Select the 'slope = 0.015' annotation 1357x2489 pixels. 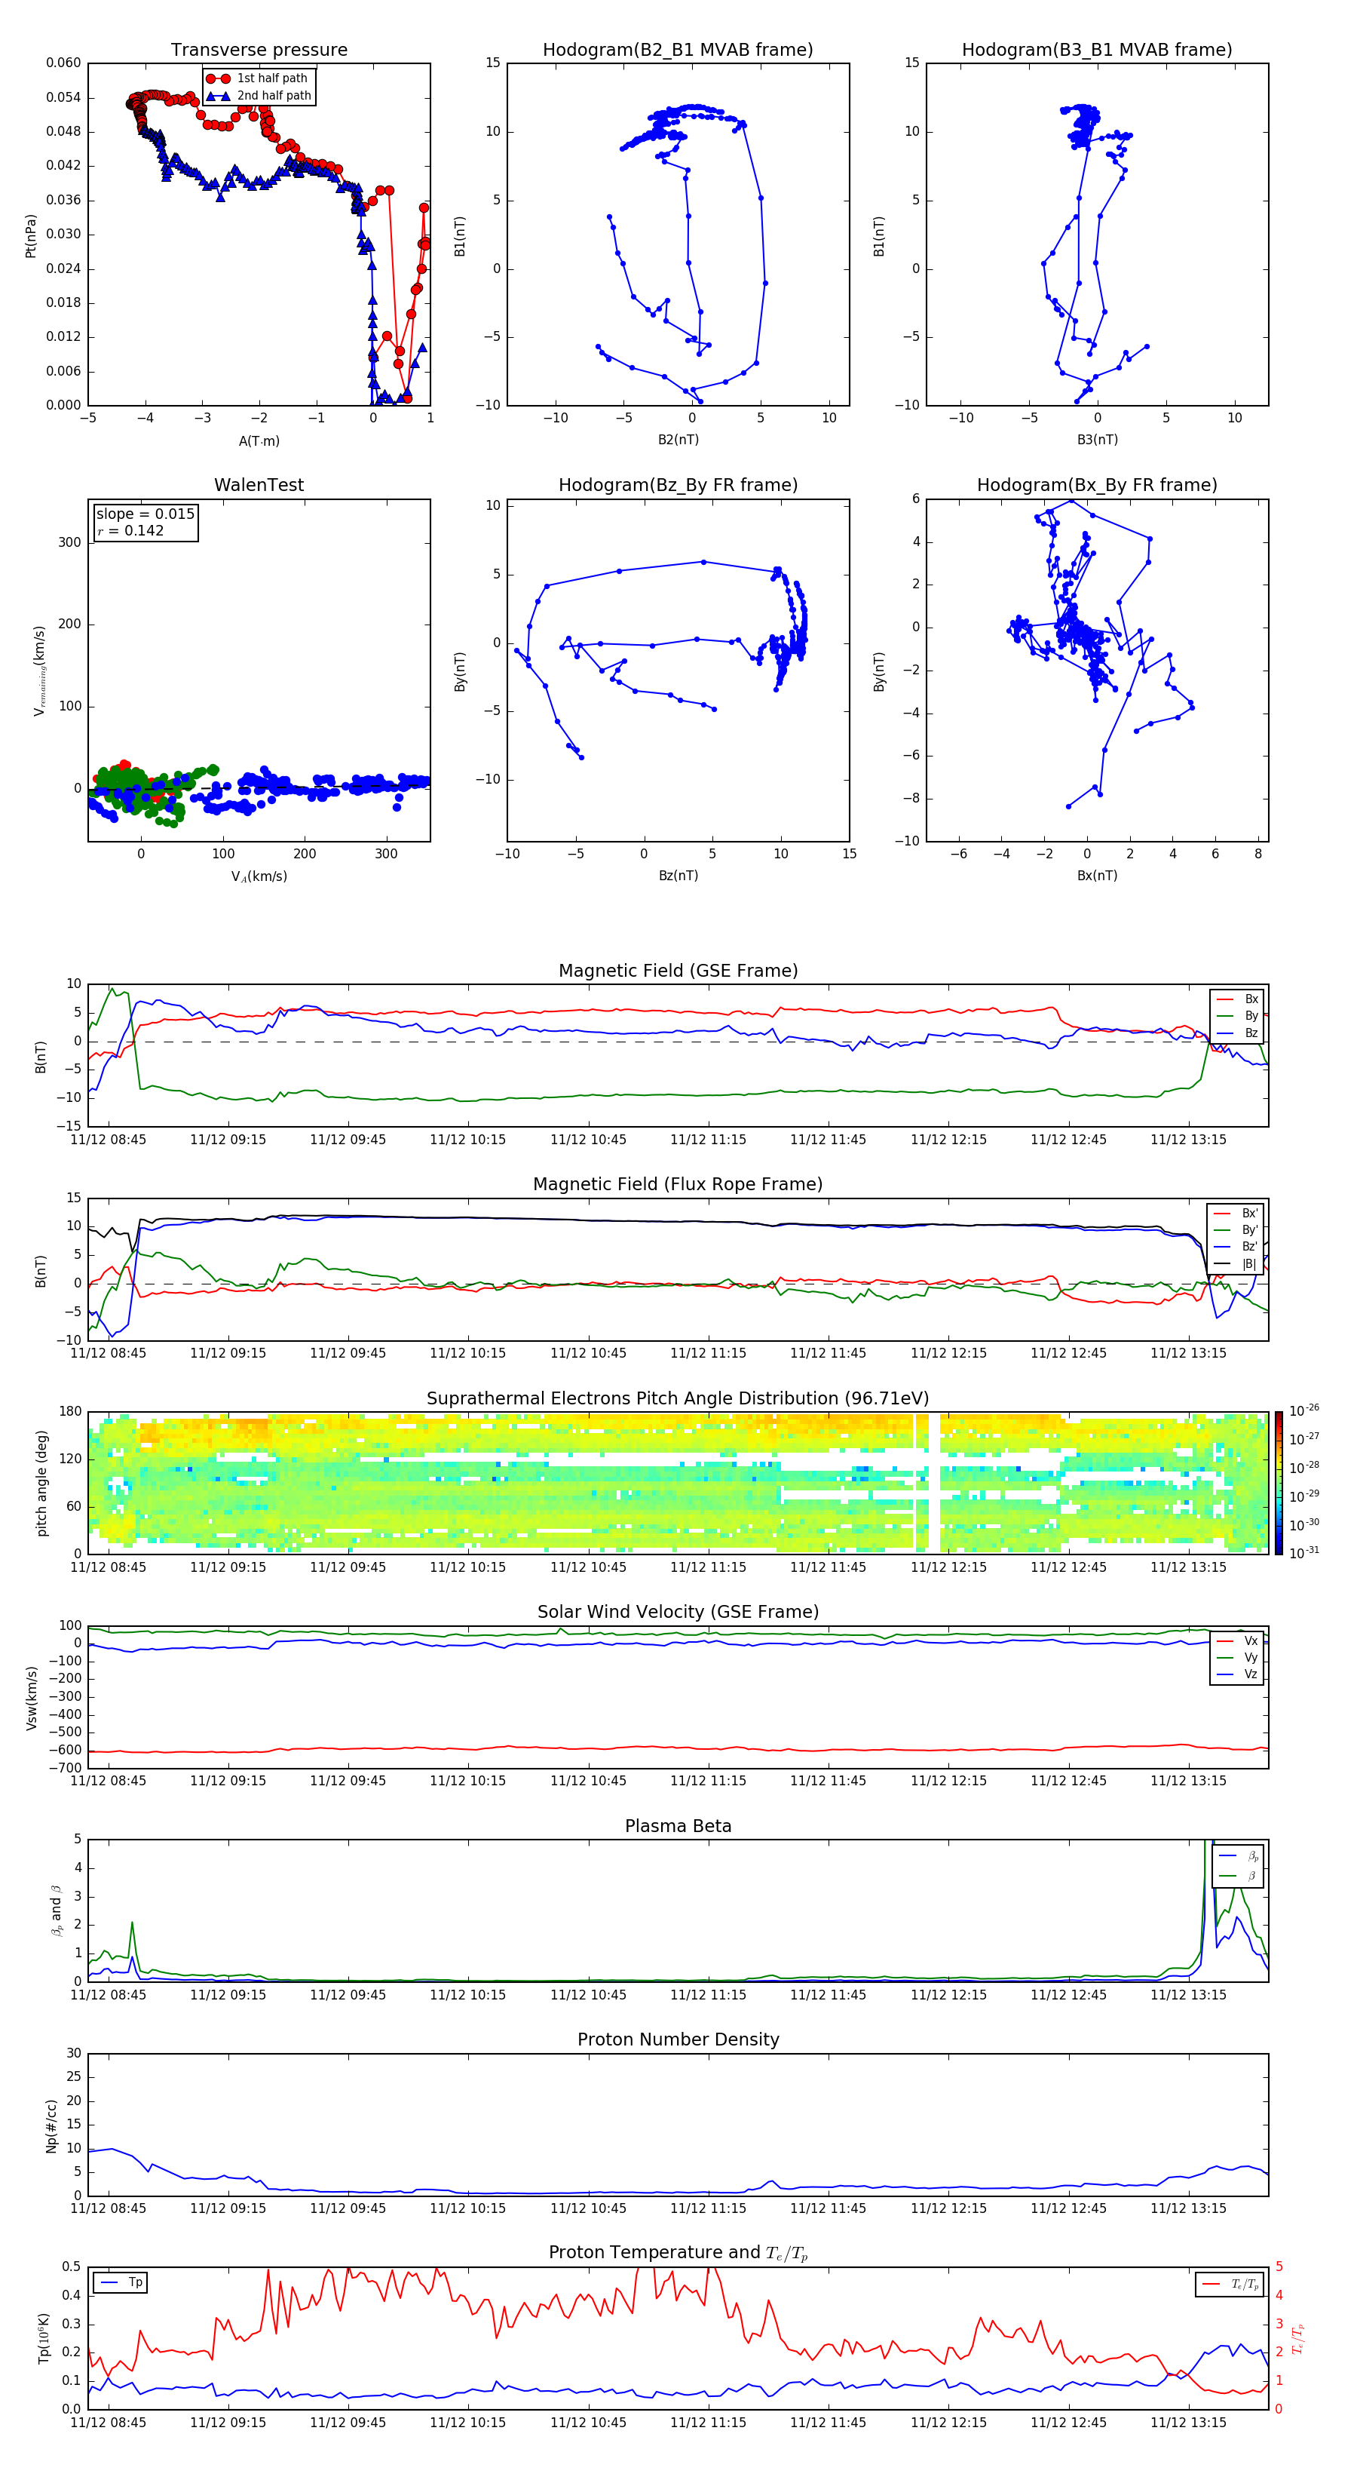[x=145, y=514]
